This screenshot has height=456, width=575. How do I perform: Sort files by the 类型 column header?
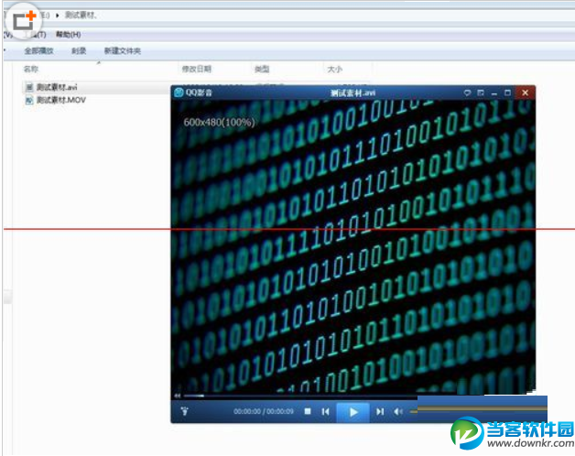pos(262,69)
